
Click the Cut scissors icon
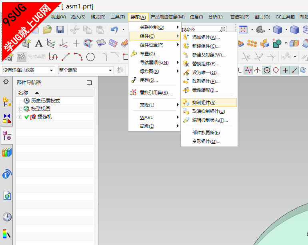click(75, 30)
